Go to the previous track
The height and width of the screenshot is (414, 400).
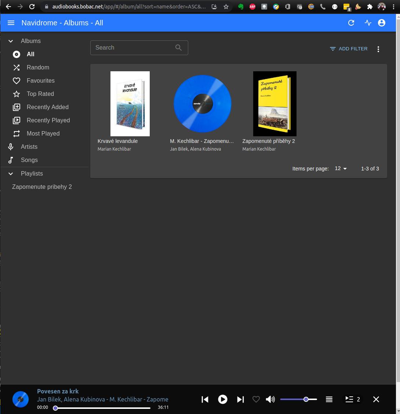pyautogui.click(x=205, y=399)
